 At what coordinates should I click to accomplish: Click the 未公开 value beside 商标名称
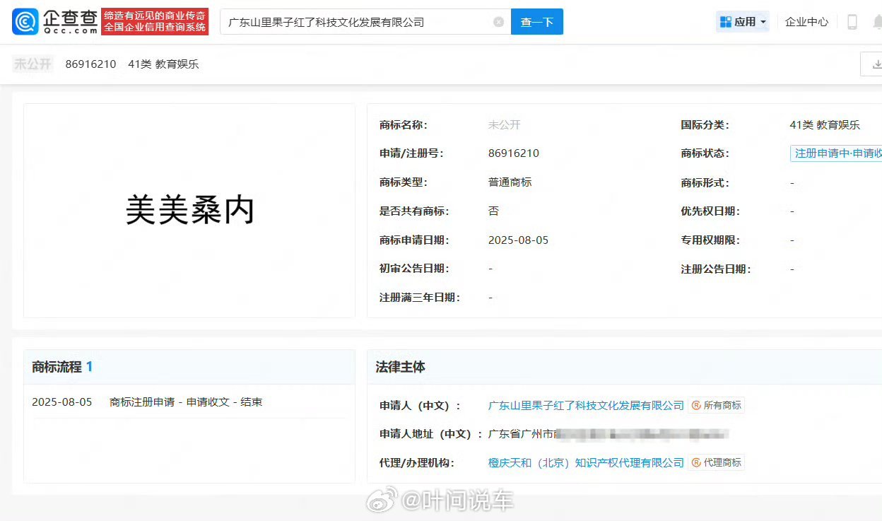coord(504,125)
